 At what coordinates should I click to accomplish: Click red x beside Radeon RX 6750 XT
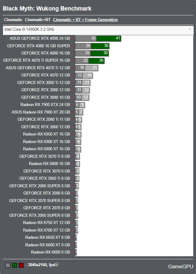tap(72, 223)
